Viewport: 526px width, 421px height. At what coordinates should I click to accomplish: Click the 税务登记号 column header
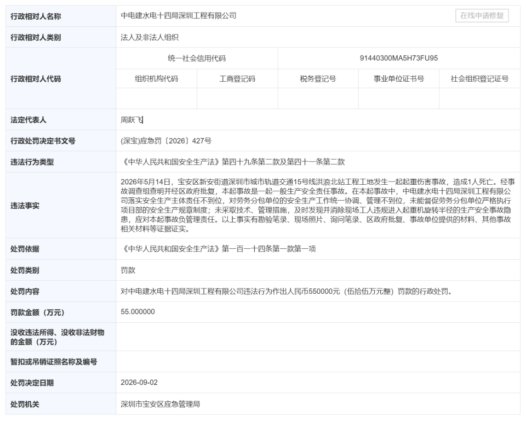(x=318, y=79)
